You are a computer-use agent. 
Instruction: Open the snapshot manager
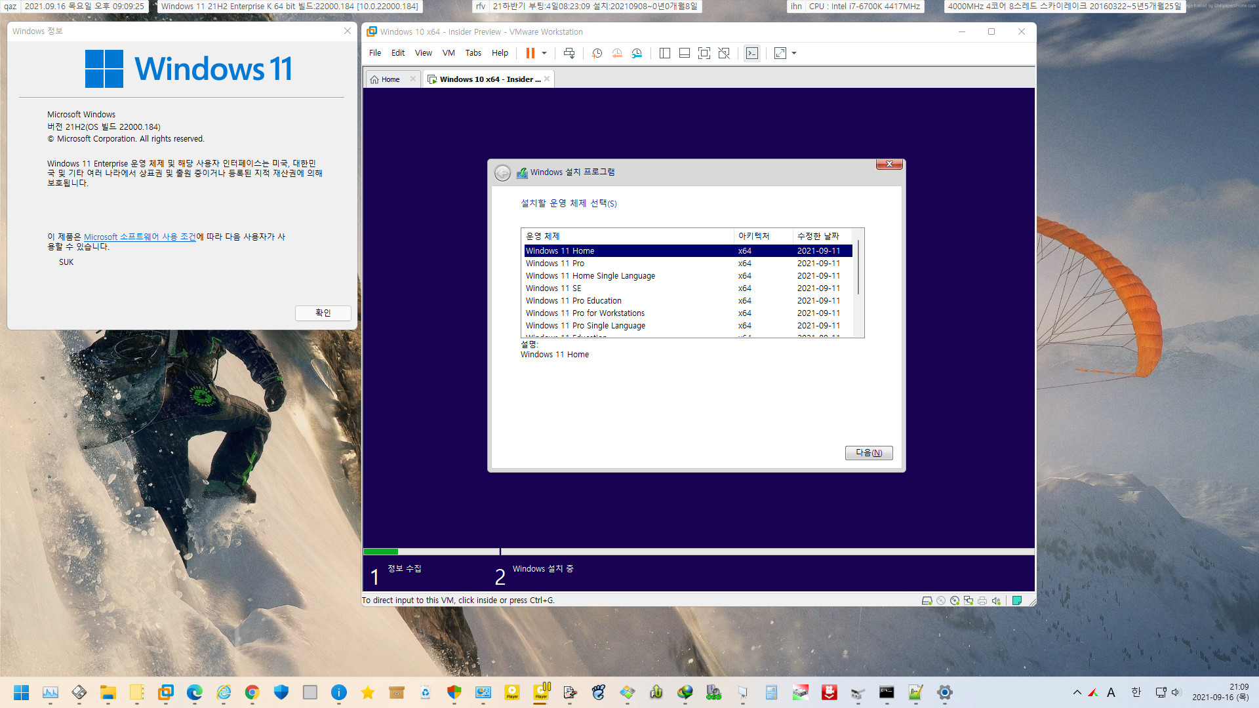[x=637, y=53]
